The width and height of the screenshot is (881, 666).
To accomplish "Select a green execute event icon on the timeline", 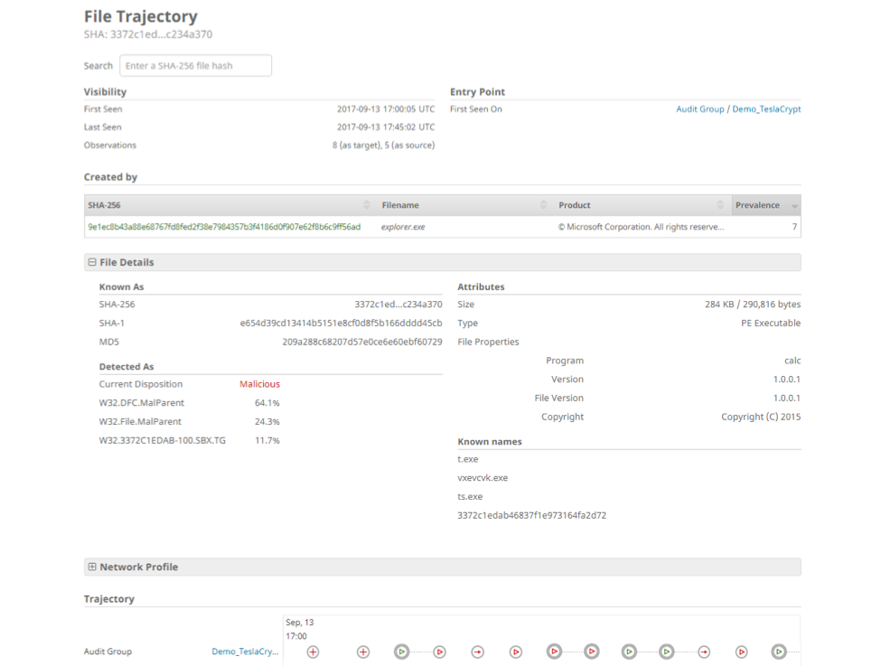I will (x=401, y=652).
